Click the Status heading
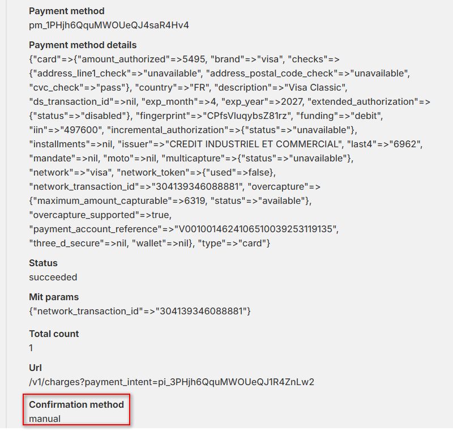This screenshot has height=431, width=453. tap(43, 263)
